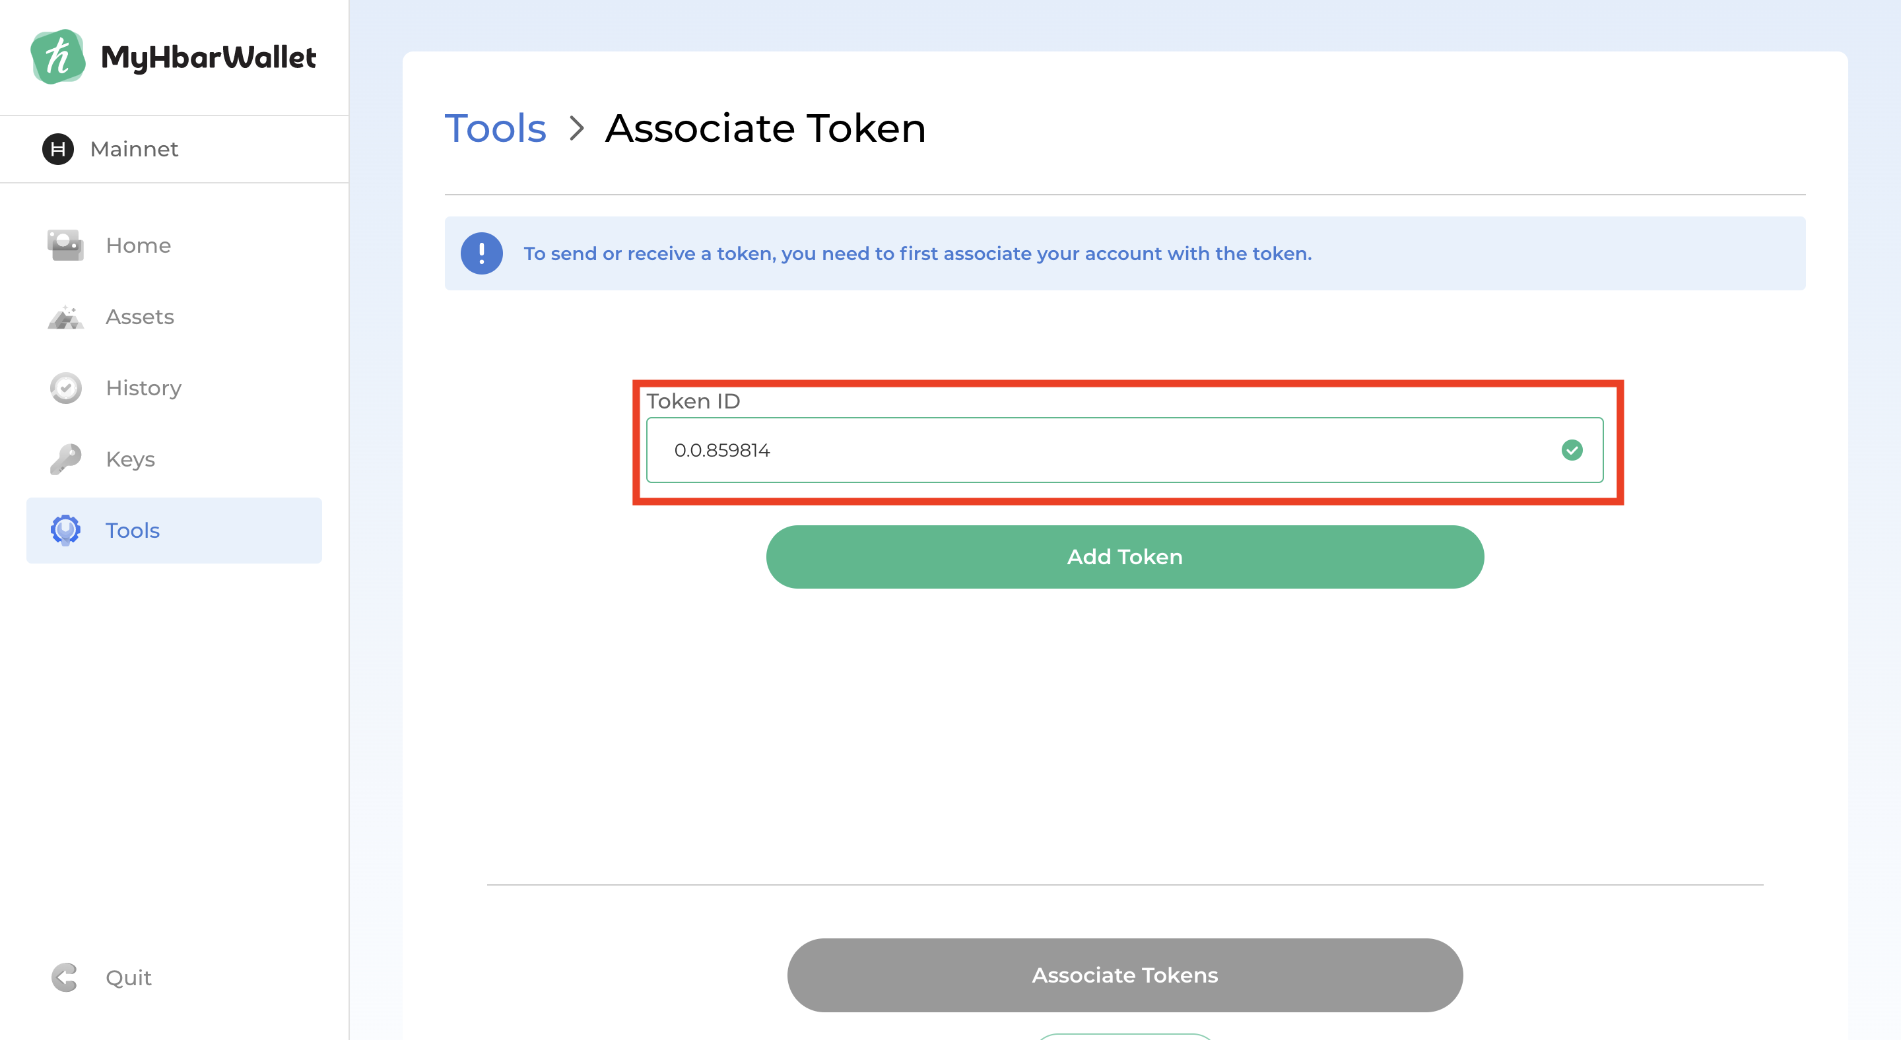Click the green valid checkmark in Token ID
Viewport: 1901px width, 1040px height.
click(x=1571, y=450)
